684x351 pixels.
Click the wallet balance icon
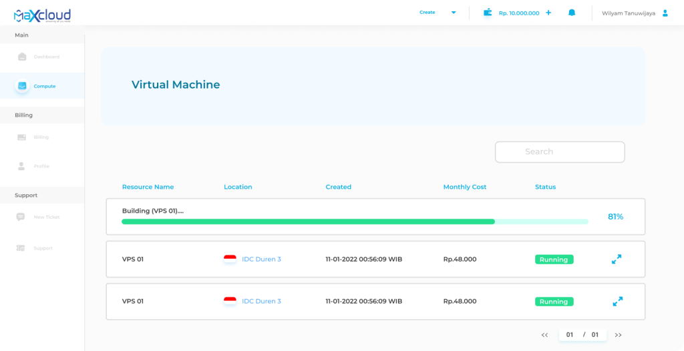click(488, 13)
